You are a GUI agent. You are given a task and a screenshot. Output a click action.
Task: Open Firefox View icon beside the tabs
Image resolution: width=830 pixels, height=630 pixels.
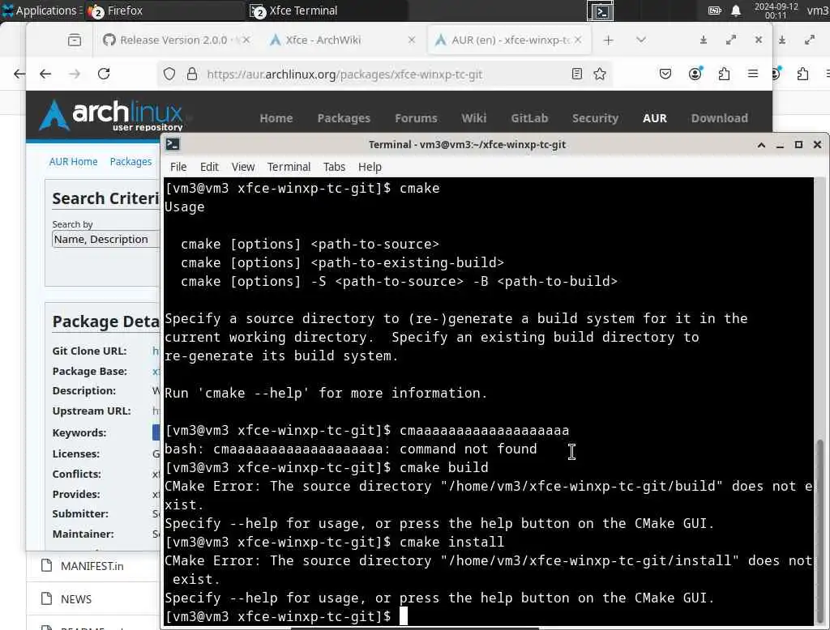tap(75, 40)
